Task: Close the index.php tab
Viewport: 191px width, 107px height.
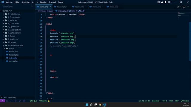Action: click(x=50, y=7)
